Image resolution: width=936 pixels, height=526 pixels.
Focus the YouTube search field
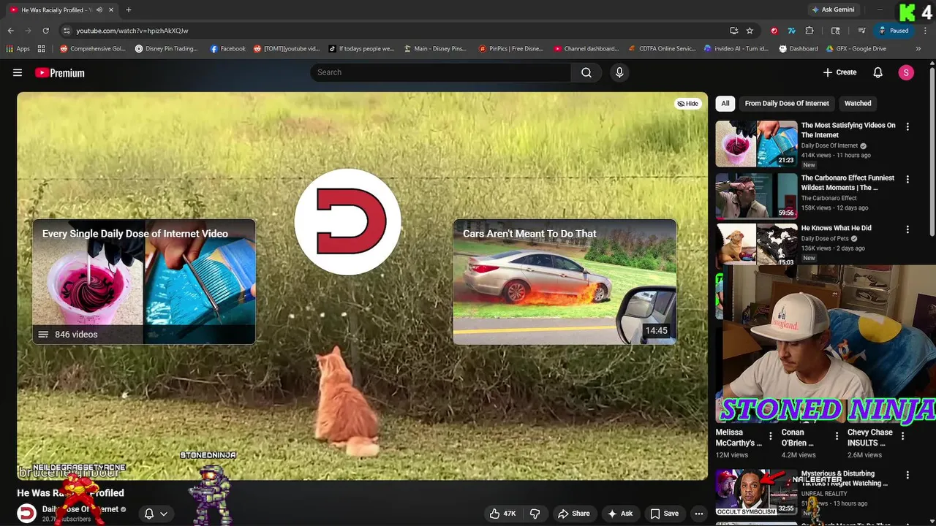(x=440, y=72)
